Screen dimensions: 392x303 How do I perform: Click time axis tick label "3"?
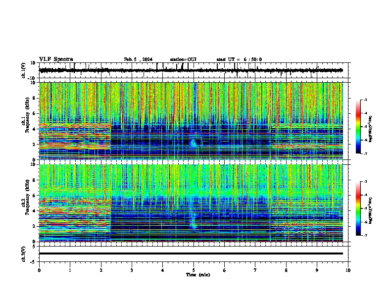[132, 270]
